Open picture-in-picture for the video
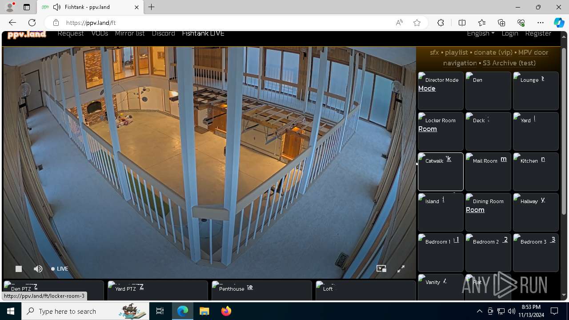 pos(381,268)
